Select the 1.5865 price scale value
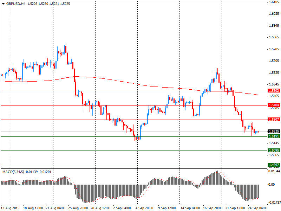The image size is (281, 211). 274,37
